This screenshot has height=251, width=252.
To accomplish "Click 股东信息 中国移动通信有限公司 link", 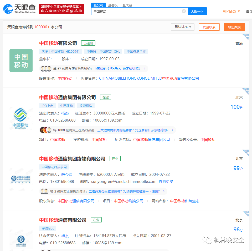I will (x=76, y=201).
